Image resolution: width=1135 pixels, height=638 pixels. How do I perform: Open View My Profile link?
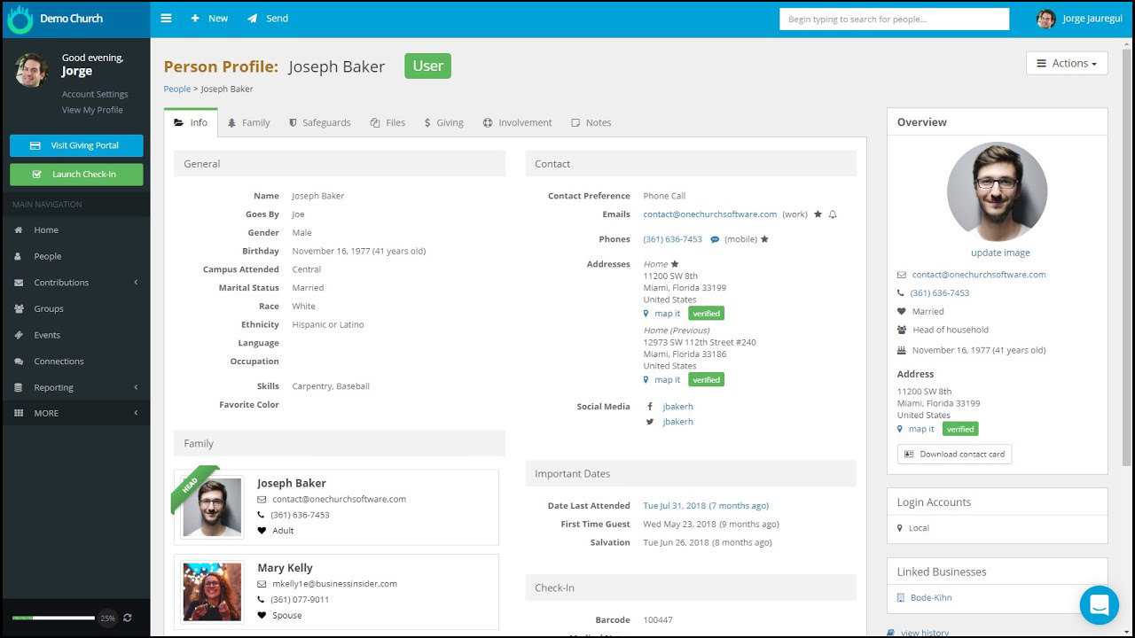pos(92,110)
